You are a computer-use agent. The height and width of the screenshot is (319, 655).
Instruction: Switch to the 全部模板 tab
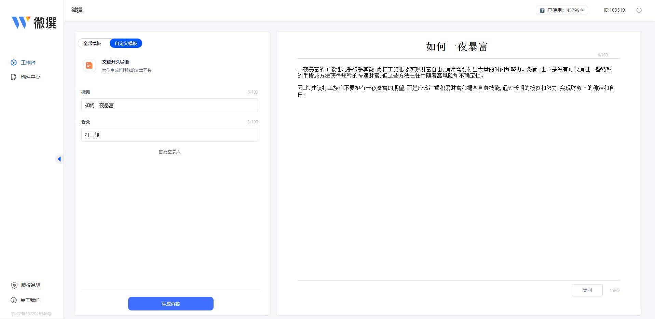pos(92,43)
